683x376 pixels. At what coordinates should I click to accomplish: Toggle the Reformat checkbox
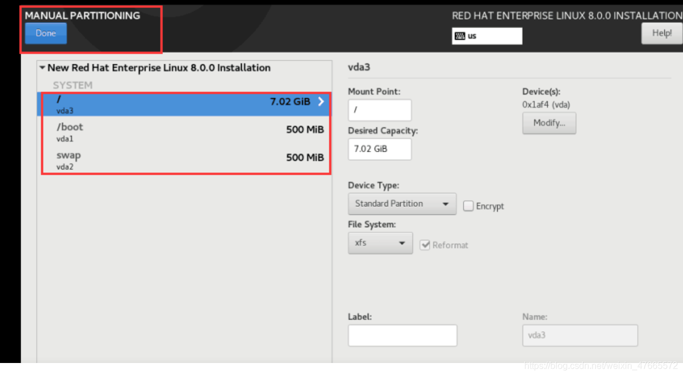[x=425, y=245]
